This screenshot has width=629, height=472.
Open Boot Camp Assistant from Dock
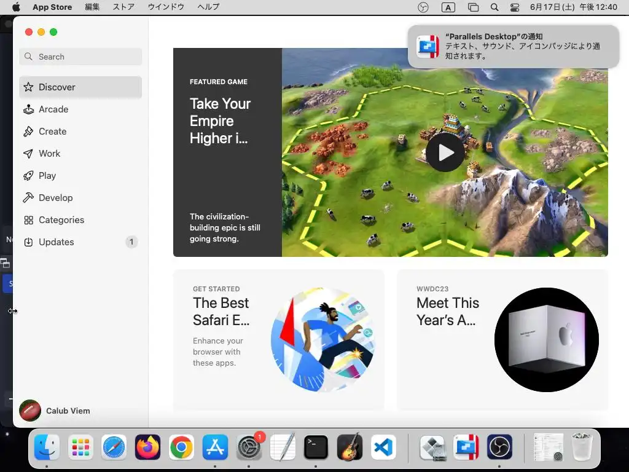click(432, 447)
